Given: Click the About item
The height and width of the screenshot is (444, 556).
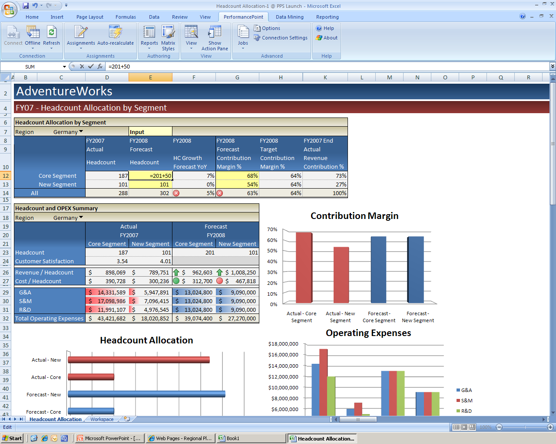Looking at the screenshot, I should click(327, 38).
